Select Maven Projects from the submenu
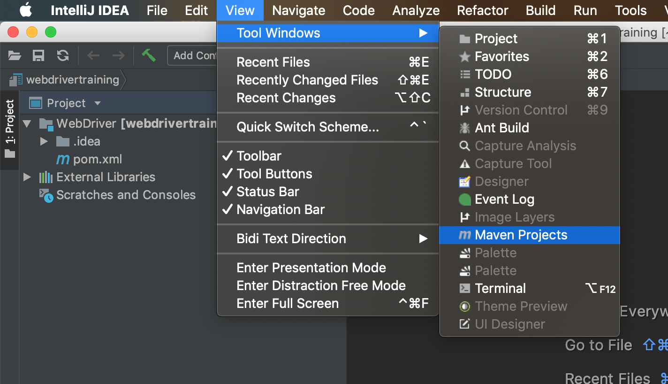The width and height of the screenshot is (668, 384). pos(521,235)
